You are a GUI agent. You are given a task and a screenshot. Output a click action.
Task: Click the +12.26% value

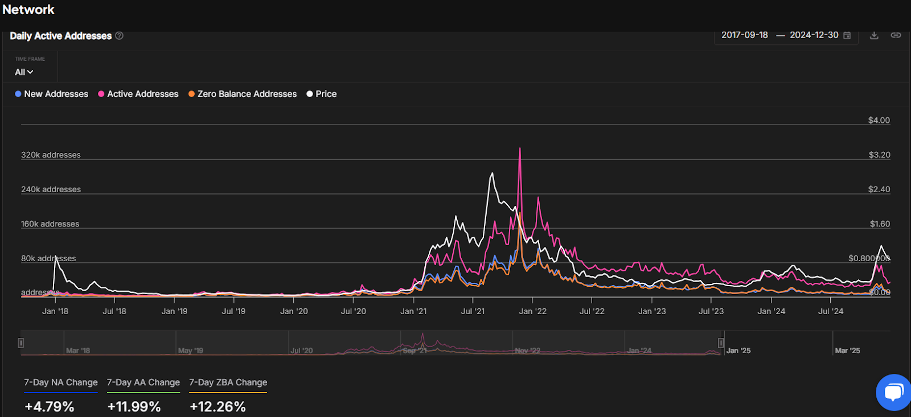point(218,407)
